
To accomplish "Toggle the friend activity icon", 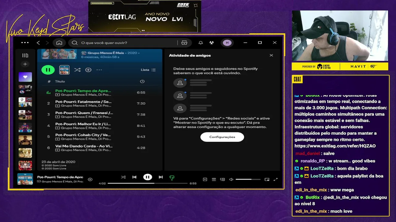I will [212, 43].
